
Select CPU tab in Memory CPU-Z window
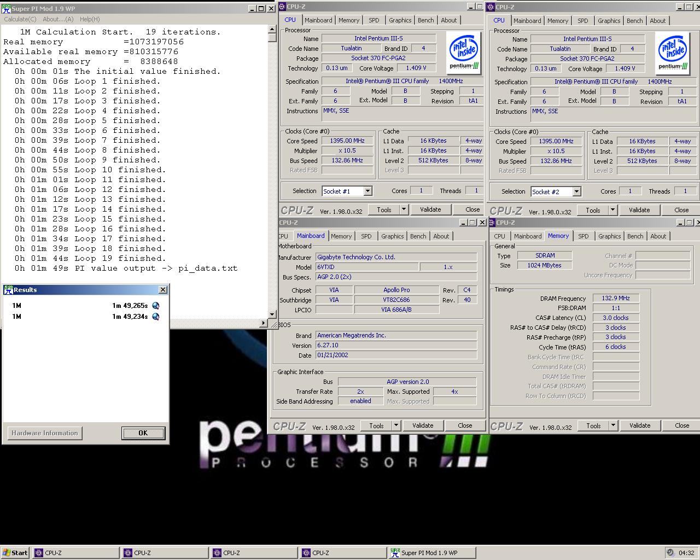[500, 236]
